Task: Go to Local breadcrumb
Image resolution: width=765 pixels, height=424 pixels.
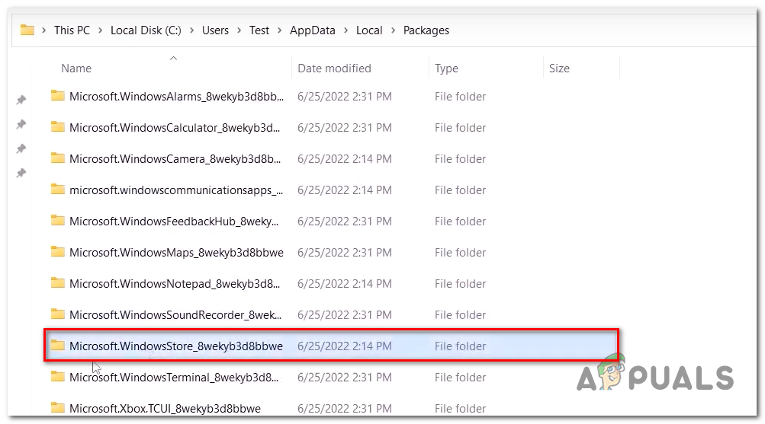Action: click(369, 30)
